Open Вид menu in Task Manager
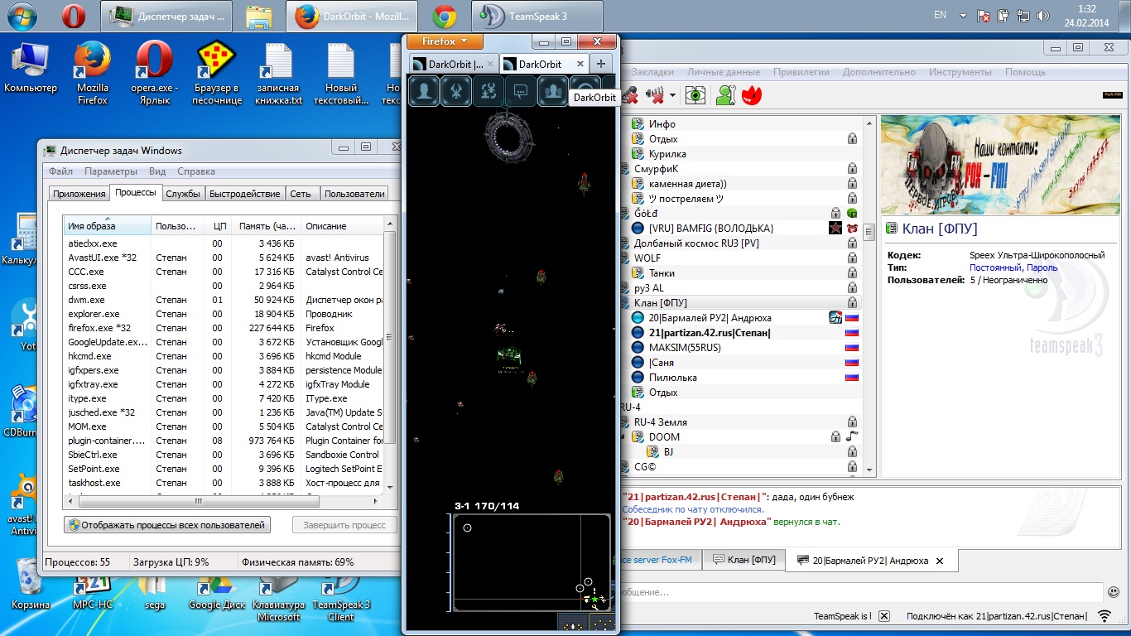The width and height of the screenshot is (1131, 636). pyautogui.click(x=157, y=171)
